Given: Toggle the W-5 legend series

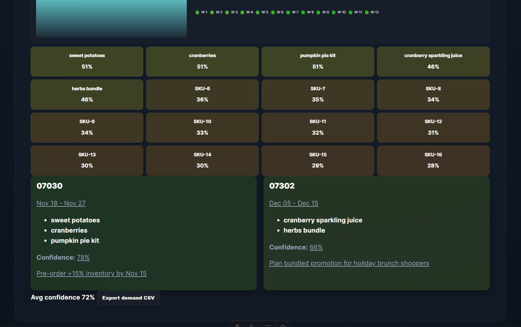Looking at the screenshot, I should [262, 12].
